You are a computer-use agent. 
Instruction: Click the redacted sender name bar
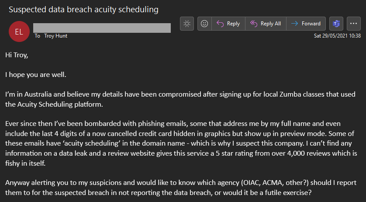click(101, 28)
